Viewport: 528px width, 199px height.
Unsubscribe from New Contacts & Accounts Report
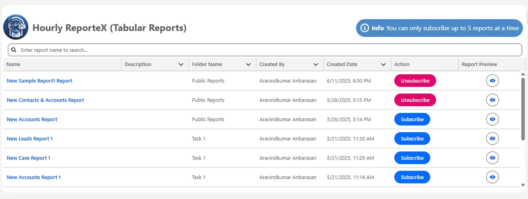(415, 100)
